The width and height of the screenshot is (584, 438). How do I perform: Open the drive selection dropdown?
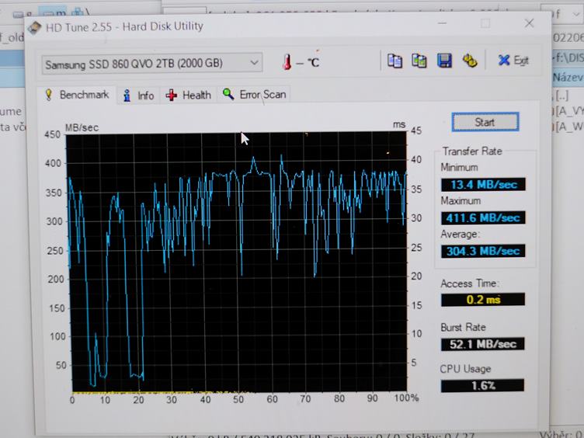click(152, 64)
